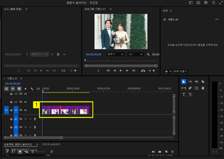Toggle closed captions track options
The image size is (224, 159).
coord(38,89)
